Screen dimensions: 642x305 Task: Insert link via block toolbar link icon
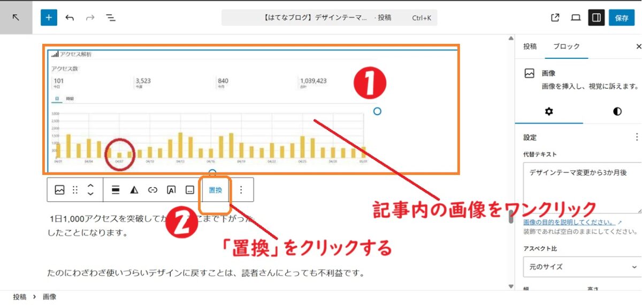pos(152,189)
